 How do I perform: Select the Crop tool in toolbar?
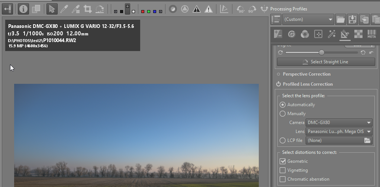[x=88, y=9]
